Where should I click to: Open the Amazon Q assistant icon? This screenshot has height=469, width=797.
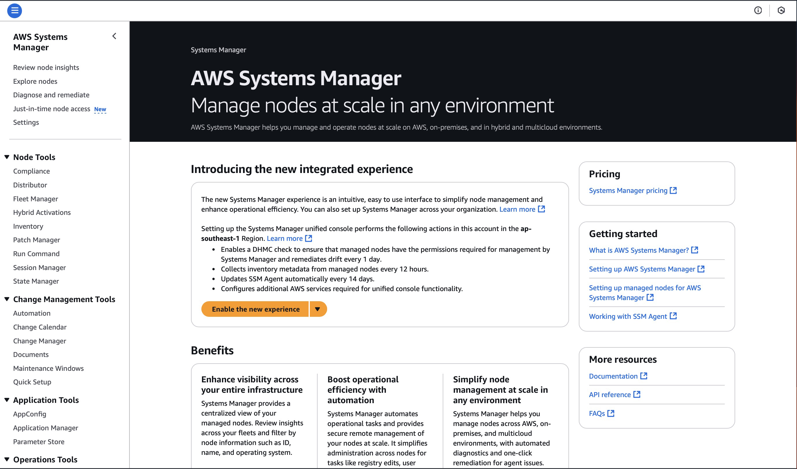781,10
